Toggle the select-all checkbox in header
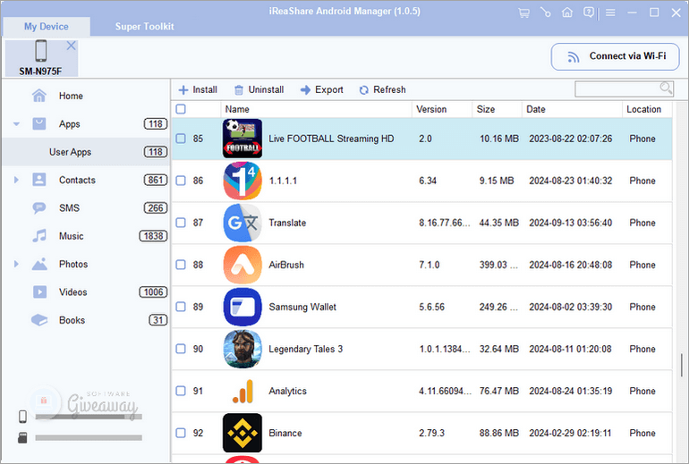This screenshot has height=464, width=689. (181, 109)
